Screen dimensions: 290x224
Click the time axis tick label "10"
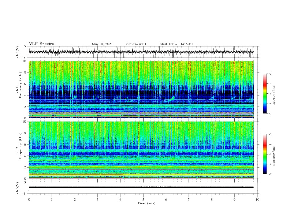(257, 199)
